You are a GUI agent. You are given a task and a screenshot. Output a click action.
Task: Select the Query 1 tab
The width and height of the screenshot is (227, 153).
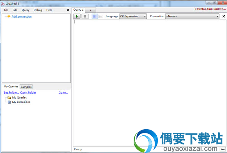click(78, 10)
